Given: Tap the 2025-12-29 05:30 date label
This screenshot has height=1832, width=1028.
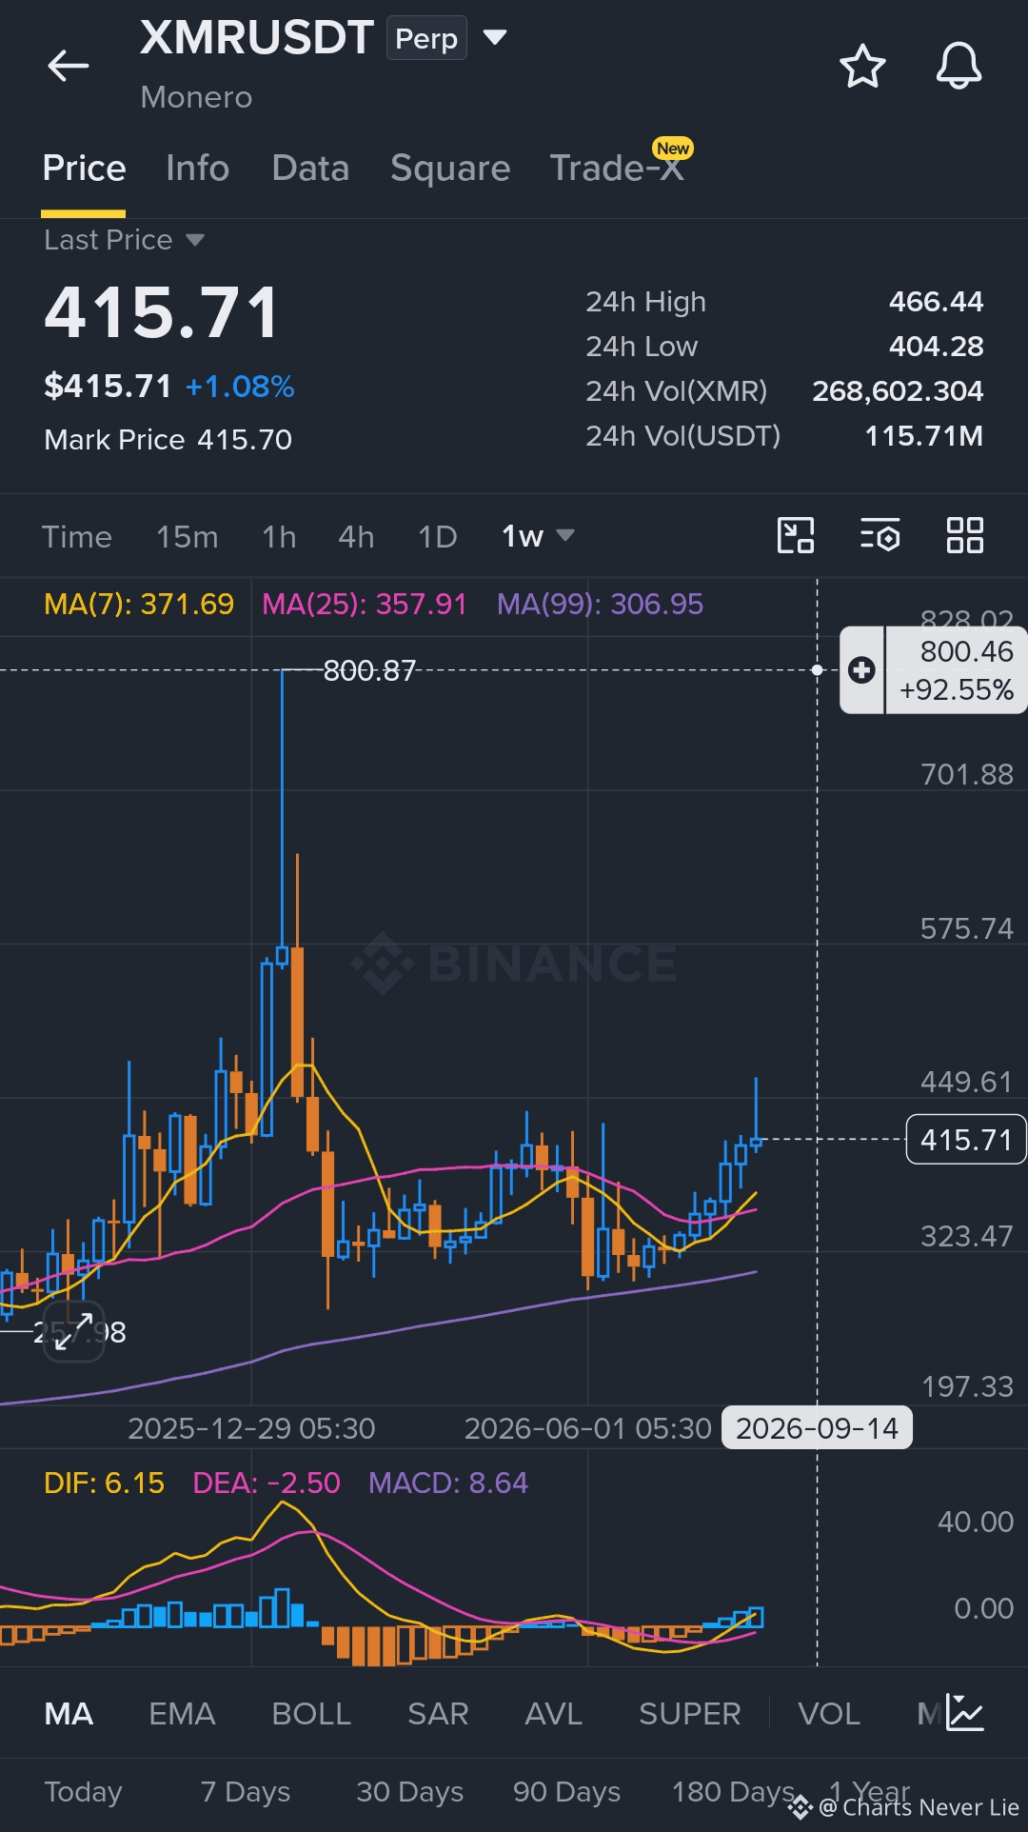Looking at the screenshot, I should (251, 1428).
